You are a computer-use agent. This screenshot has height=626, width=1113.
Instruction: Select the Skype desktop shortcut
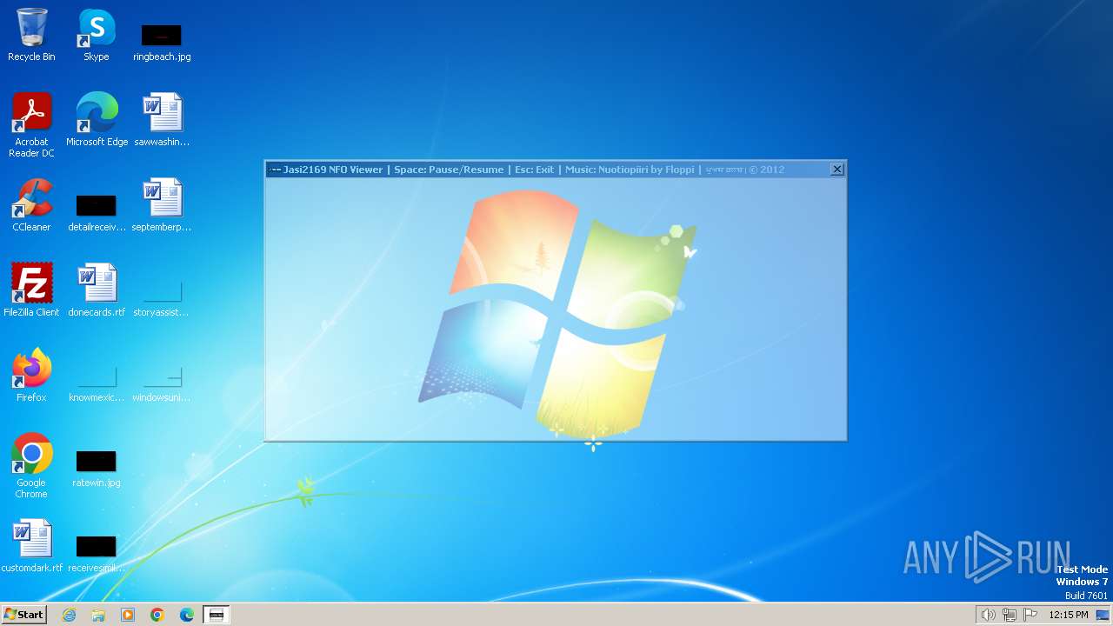click(x=97, y=35)
